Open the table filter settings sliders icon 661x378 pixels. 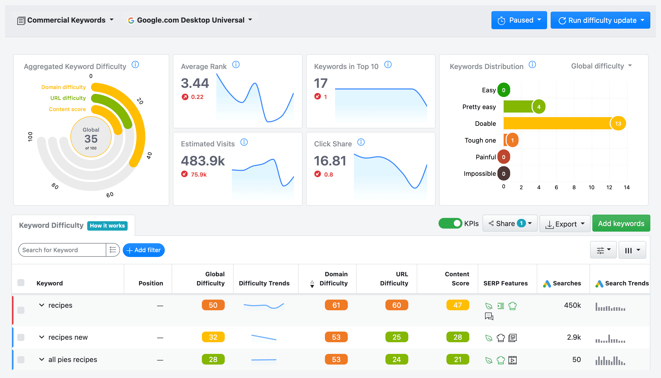(603, 250)
